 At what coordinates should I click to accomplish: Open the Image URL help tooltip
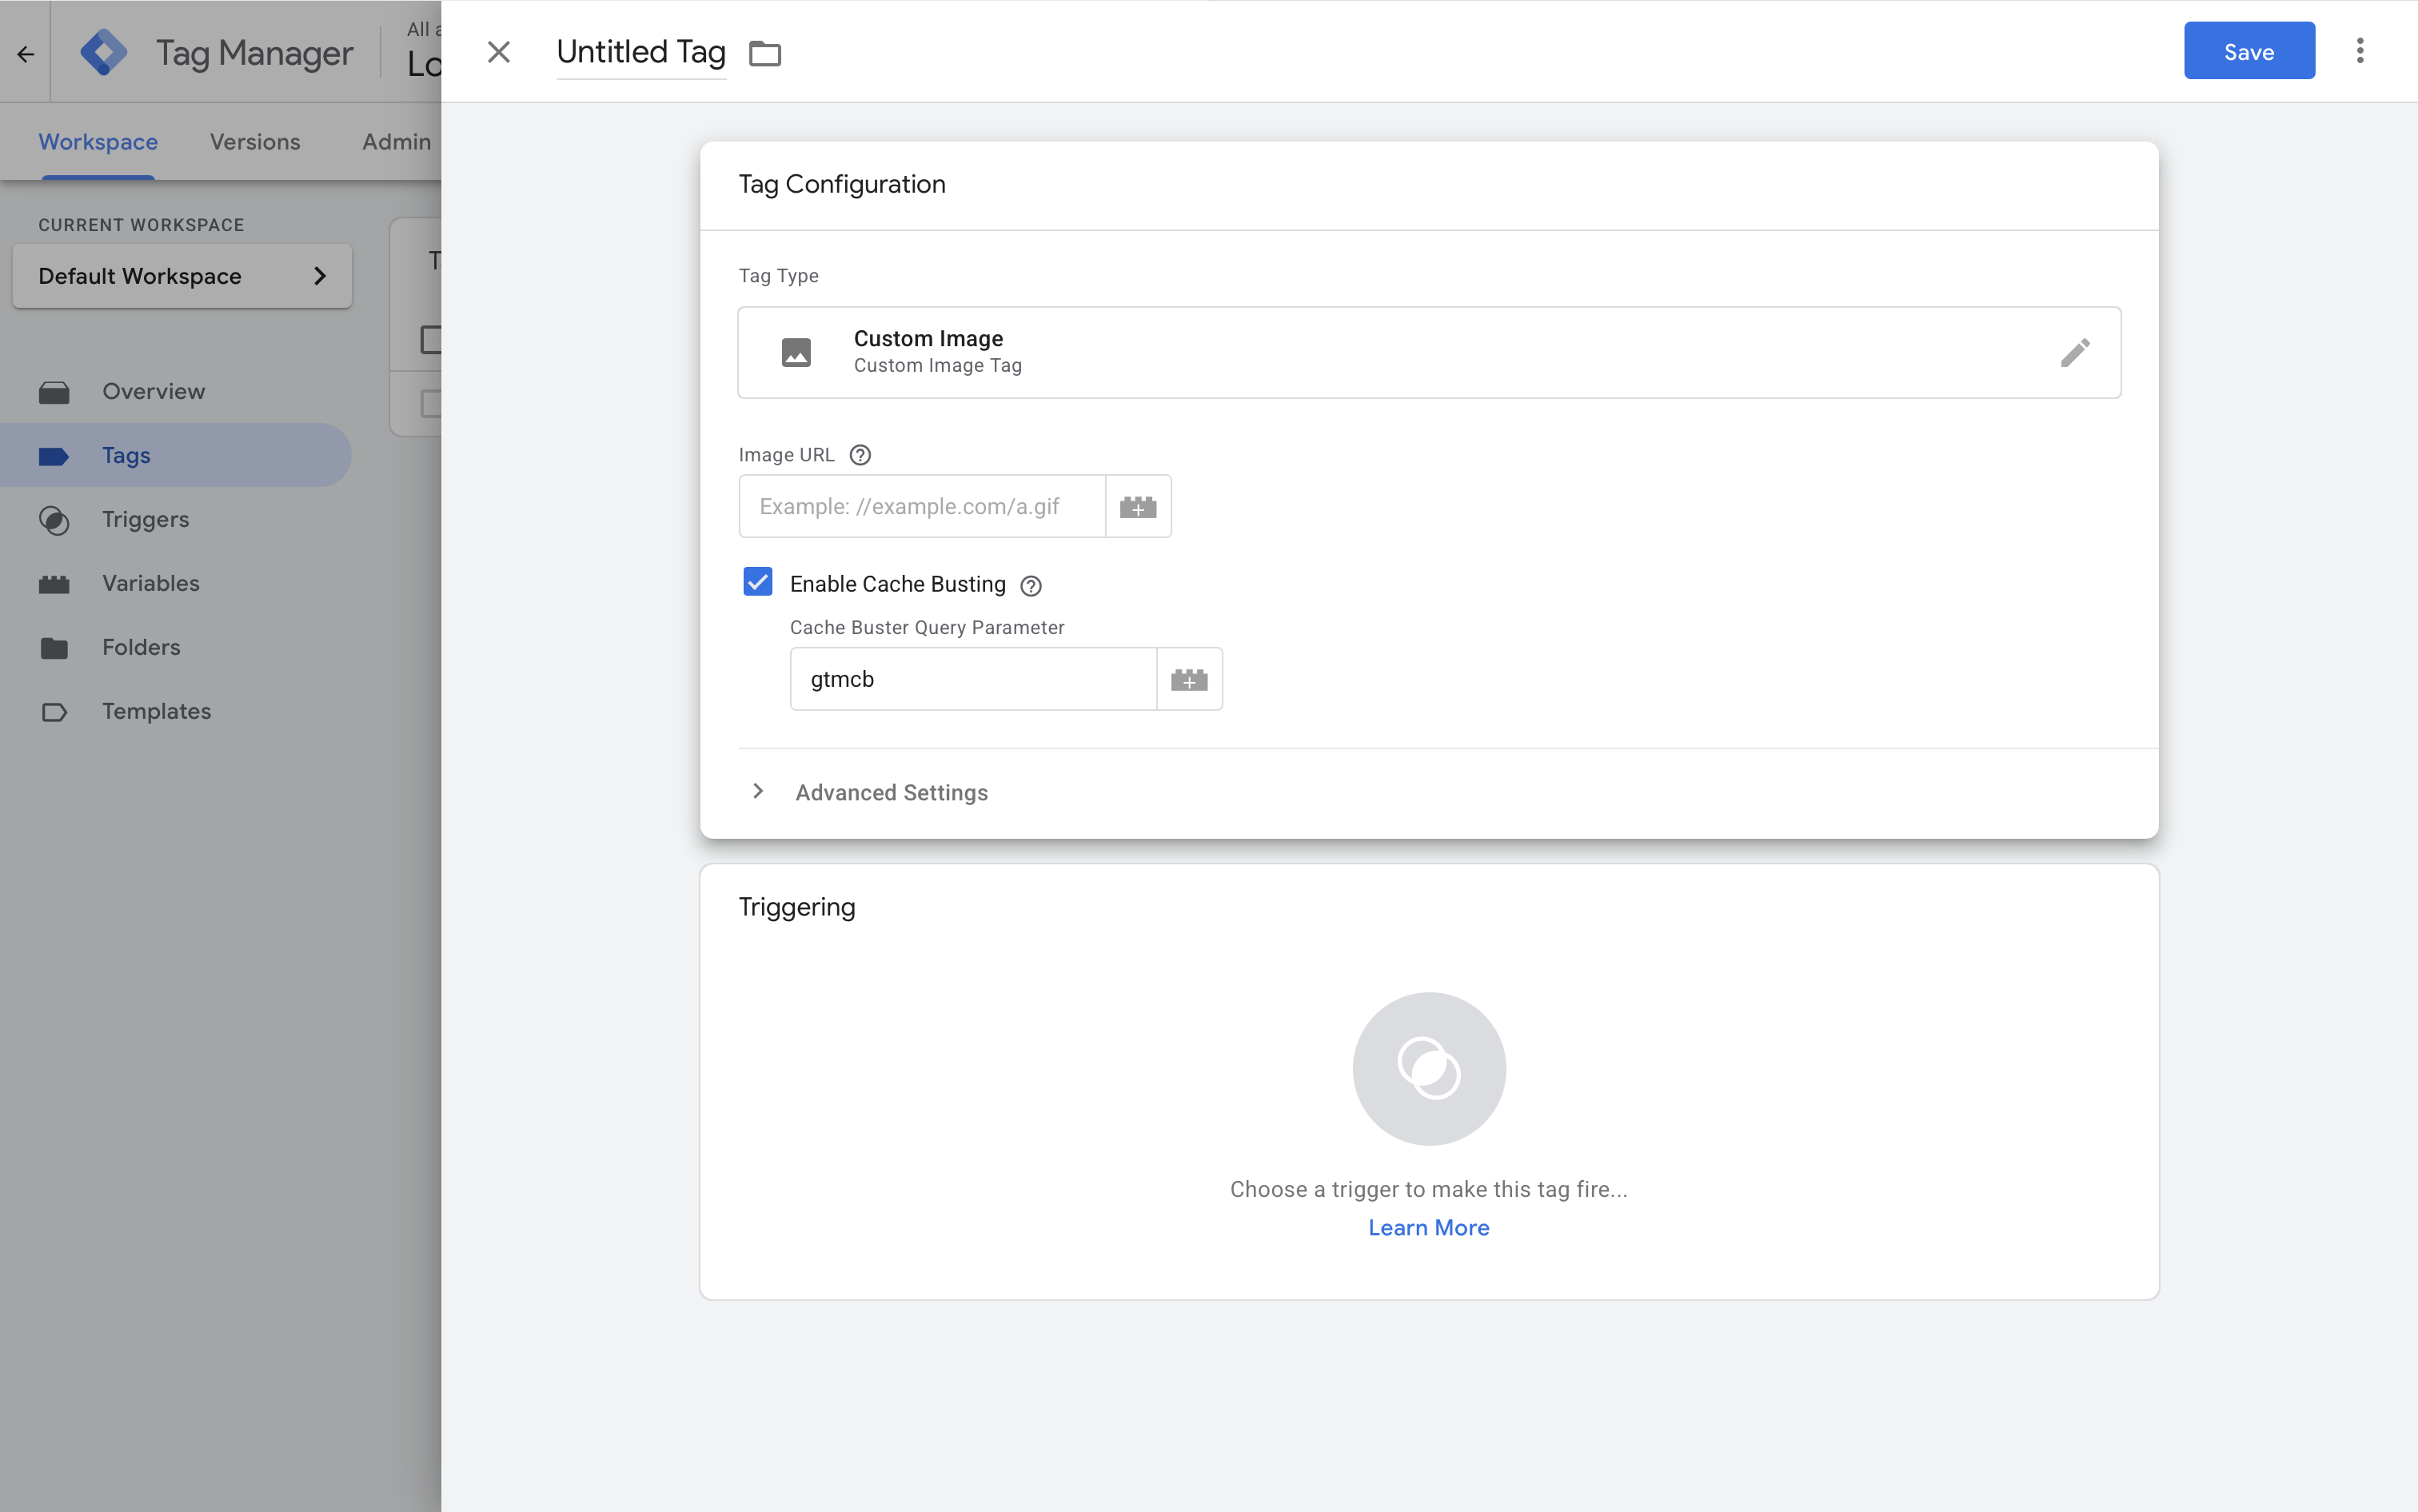pyautogui.click(x=860, y=454)
